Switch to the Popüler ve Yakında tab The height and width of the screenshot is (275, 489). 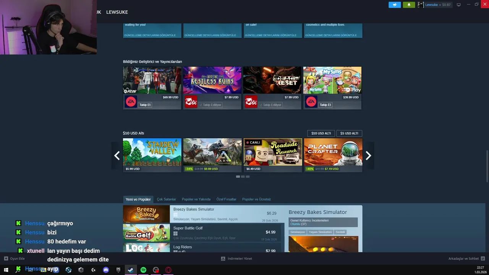tap(196, 199)
